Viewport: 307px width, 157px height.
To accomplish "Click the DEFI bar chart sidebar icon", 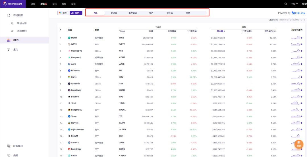I will coord(9,40).
